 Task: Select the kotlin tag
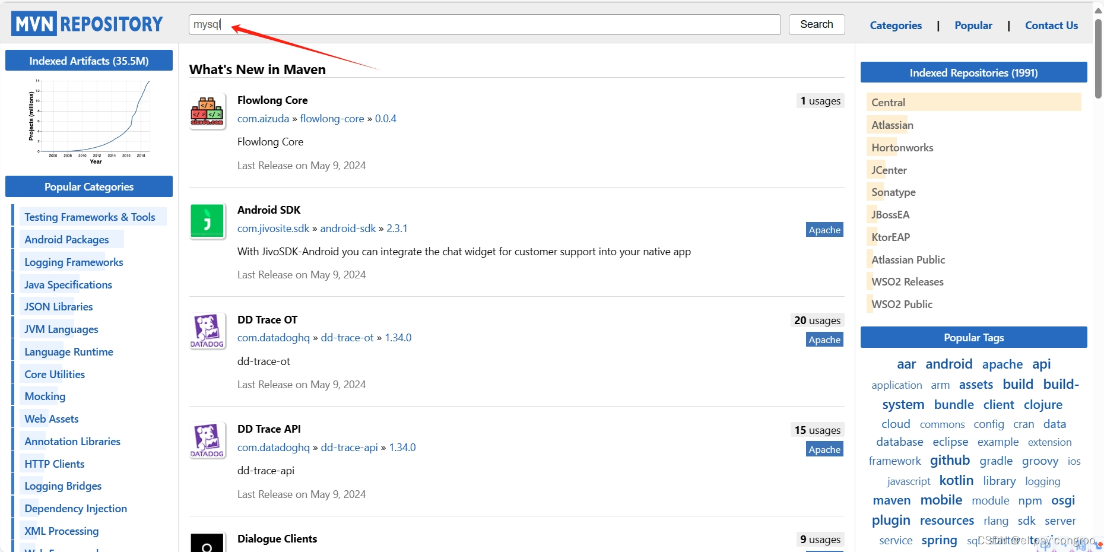pos(956,480)
